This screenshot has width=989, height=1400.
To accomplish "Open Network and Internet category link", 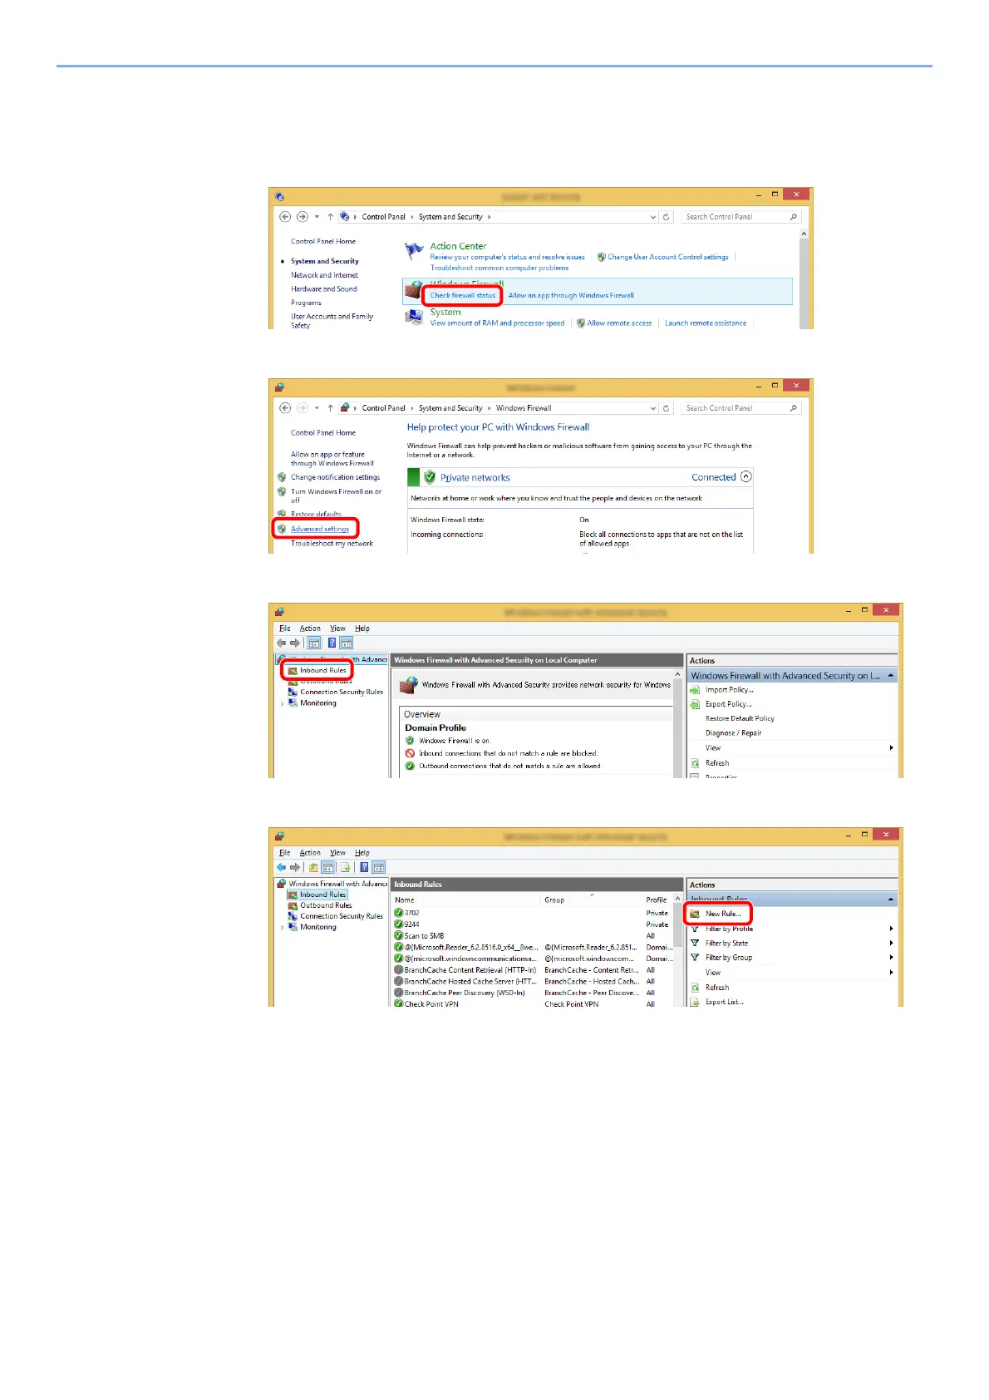I will click(x=324, y=275).
